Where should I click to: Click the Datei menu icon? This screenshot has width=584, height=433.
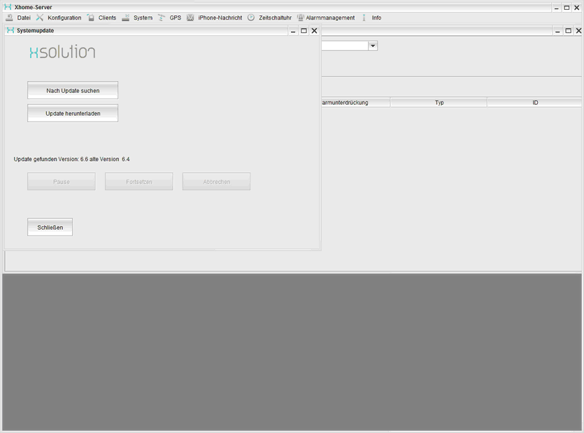(x=10, y=17)
